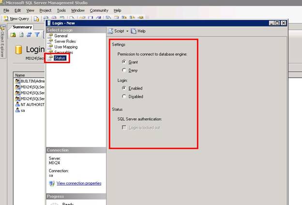Click the Script scroll icon in dialog toolbar

[x=110, y=31]
